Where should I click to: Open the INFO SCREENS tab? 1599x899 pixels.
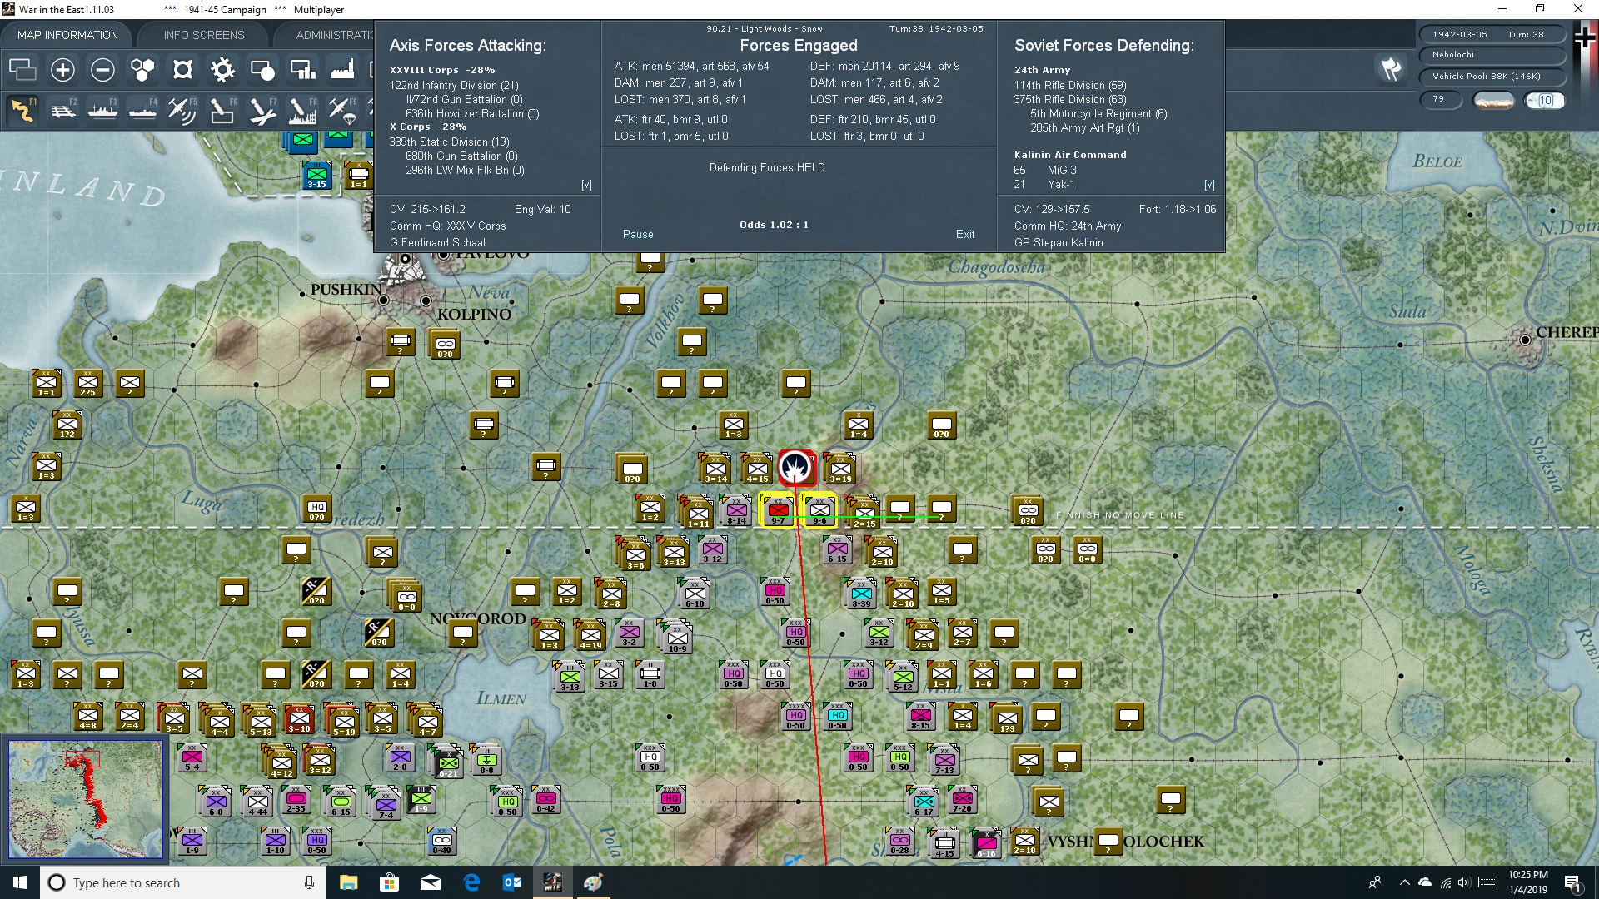pos(204,35)
